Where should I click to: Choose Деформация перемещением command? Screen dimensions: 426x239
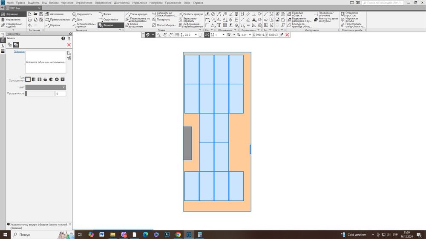point(191,25)
